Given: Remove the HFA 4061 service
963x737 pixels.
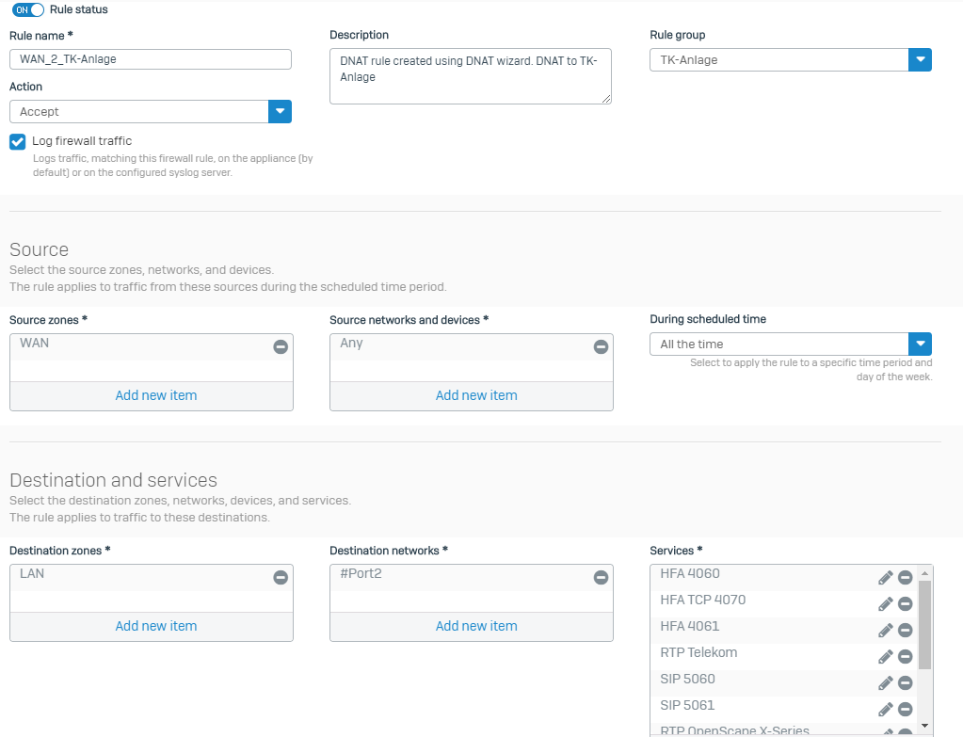Looking at the screenshot, I should (x=906, y=630).
